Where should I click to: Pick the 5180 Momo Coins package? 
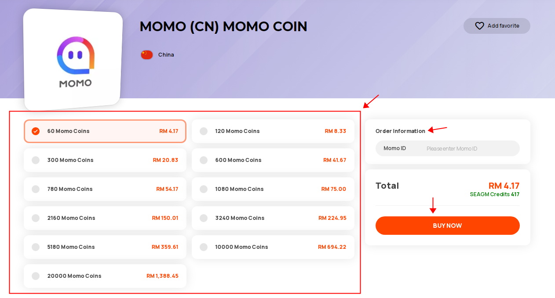coord(105,247)
